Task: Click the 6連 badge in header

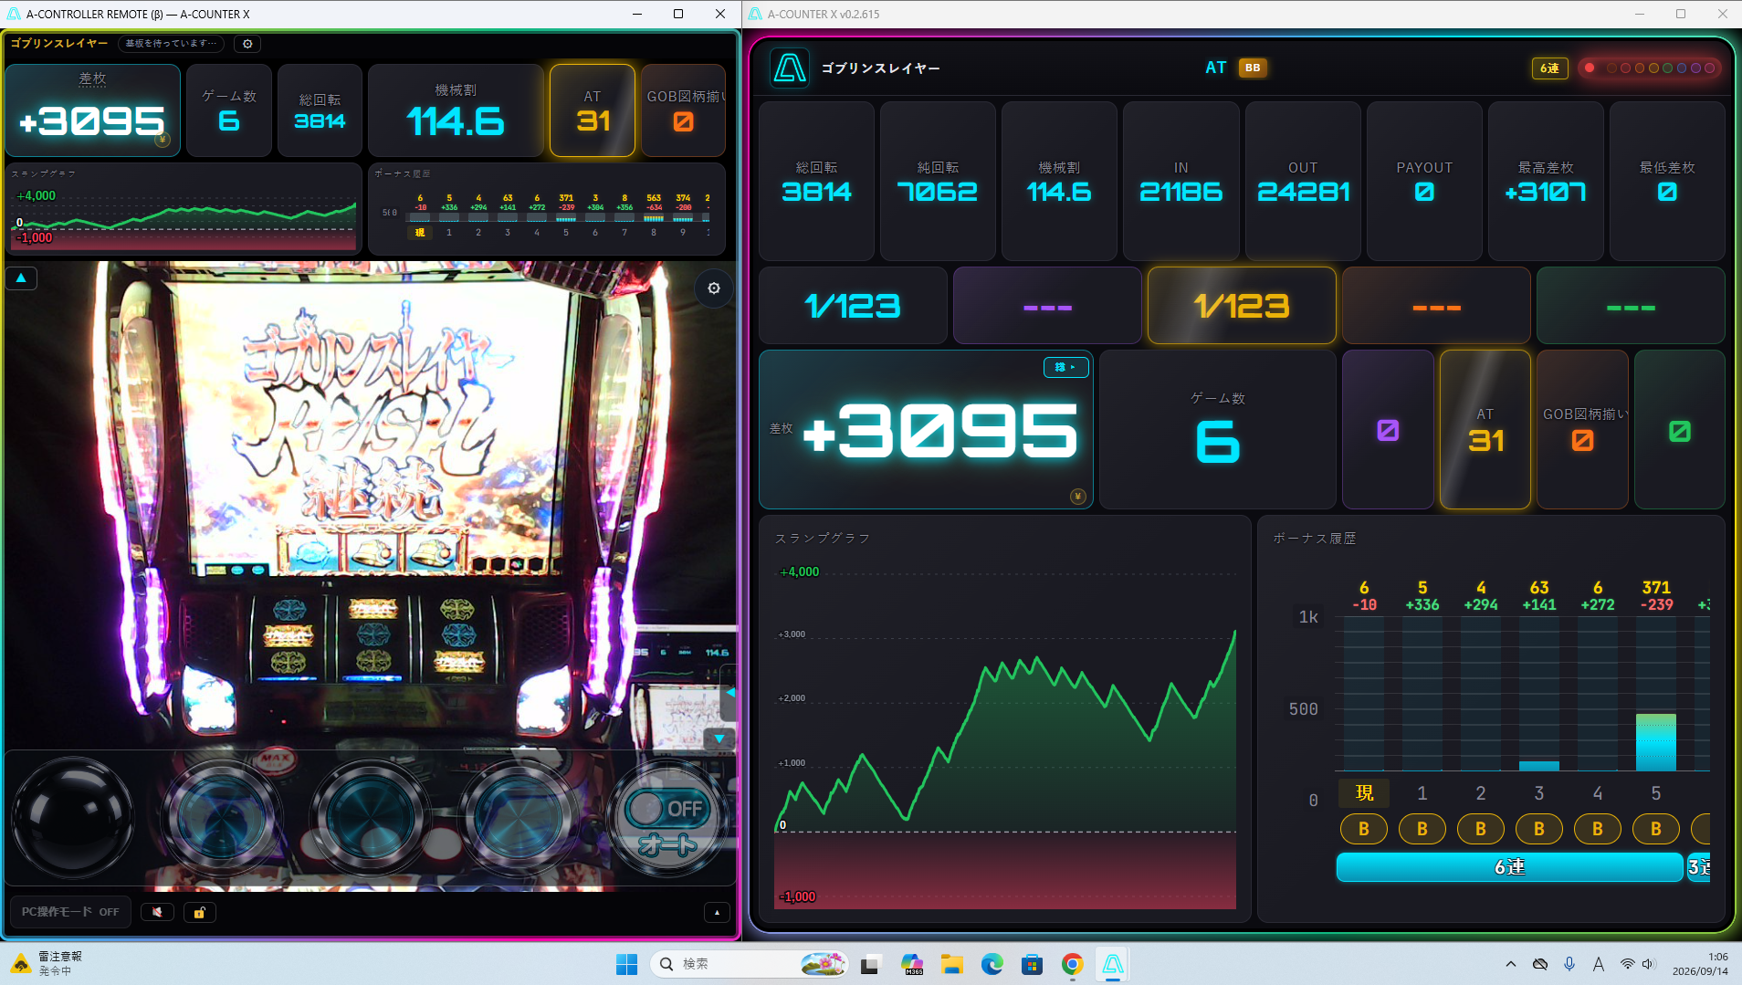Action: (x=1549, y=68)
